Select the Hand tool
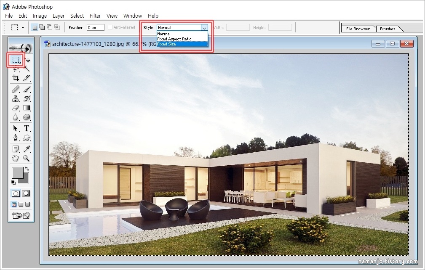Screen dimensions: 425x270 16,158
